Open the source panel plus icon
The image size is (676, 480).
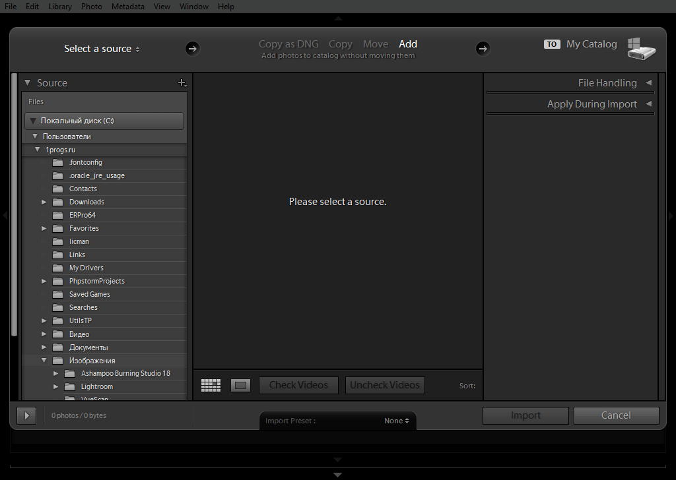[182, 82]
